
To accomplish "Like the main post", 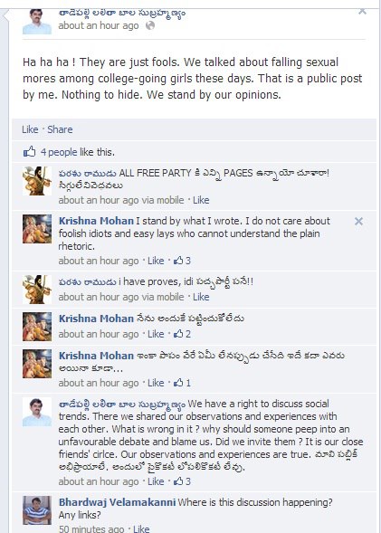I will [30, 129].
